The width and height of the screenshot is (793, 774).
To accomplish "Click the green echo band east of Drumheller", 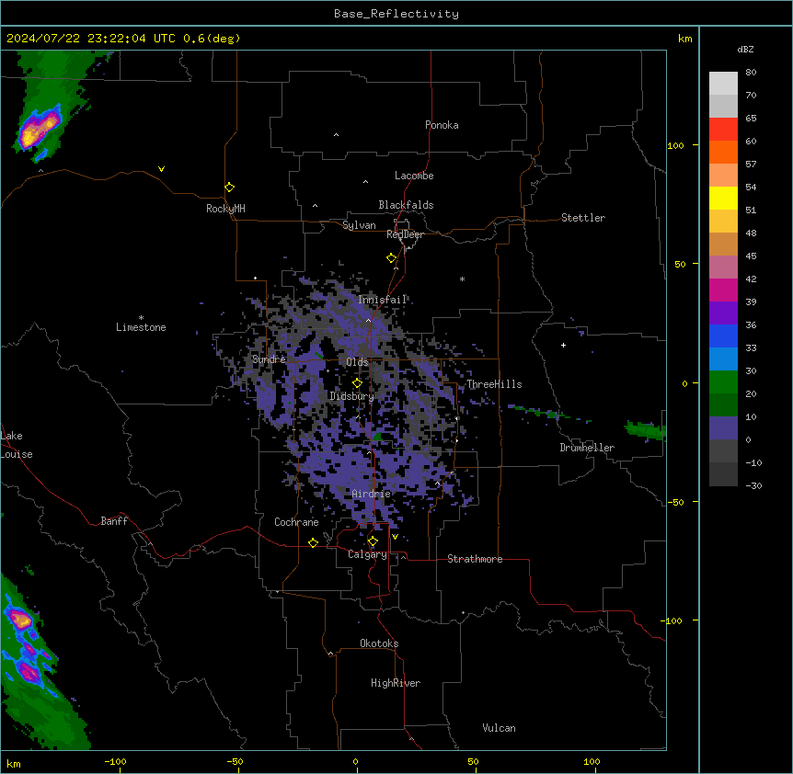I will [645, 430].
